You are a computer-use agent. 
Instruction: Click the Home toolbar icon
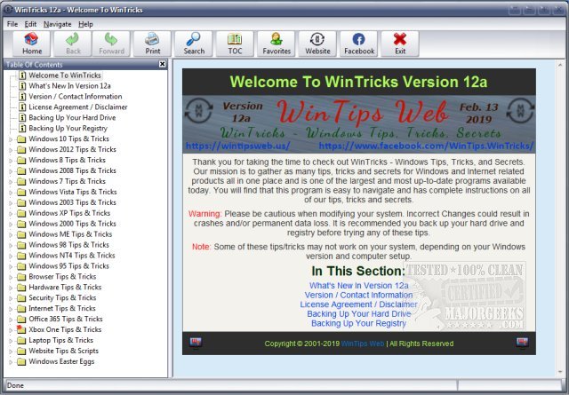tap(31, 43)
